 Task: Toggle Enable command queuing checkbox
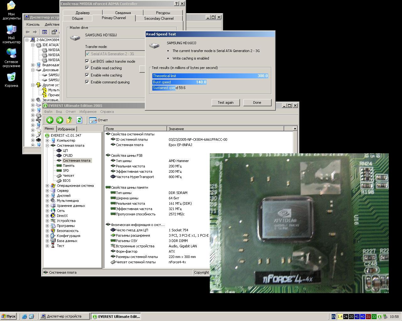pos(87,82)
